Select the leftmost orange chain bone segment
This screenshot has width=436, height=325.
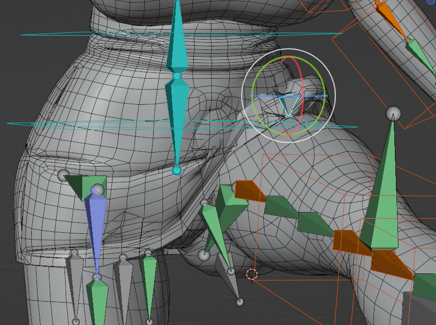click(249, 191)
